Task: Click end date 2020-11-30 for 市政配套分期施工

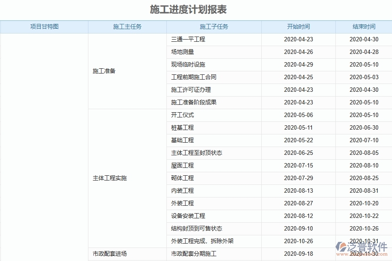Action: (x=363, y=254)
